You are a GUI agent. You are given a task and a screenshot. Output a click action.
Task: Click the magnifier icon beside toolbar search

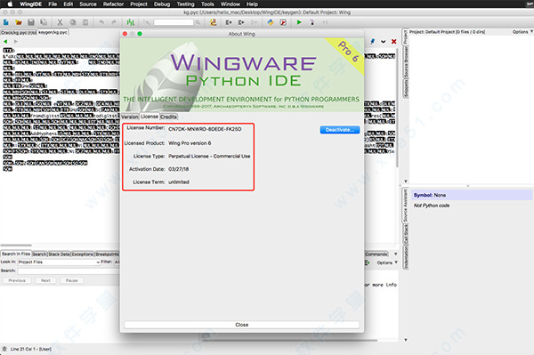pyautogui.click(x=198, y=22)
